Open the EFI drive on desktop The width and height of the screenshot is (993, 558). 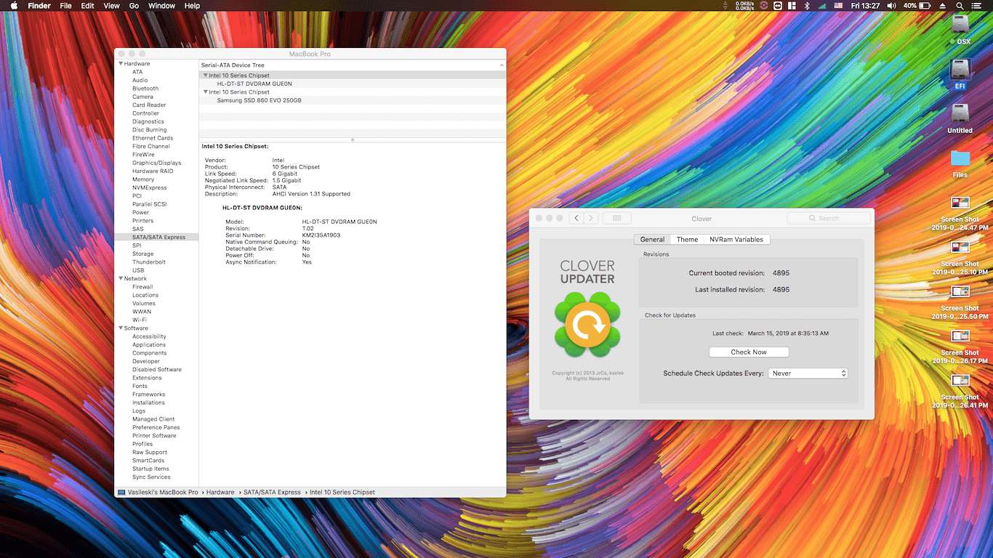[x=960, y=71]
